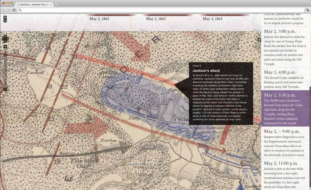This screenshot has width=311, height=190.
Task: Open the May 2, 3:00 p.m. entry
Action: click(x=285, y=47)
